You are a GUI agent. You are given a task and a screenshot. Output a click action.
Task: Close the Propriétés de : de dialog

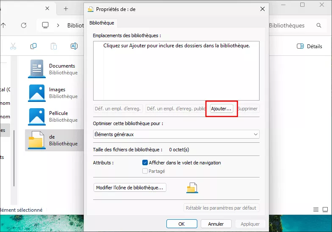pyautogui.click(x=263, y=9)
